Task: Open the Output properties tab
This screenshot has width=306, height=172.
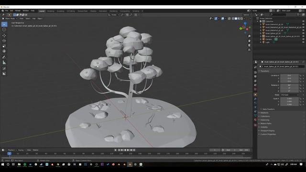Action: click(x=255, y=76)
